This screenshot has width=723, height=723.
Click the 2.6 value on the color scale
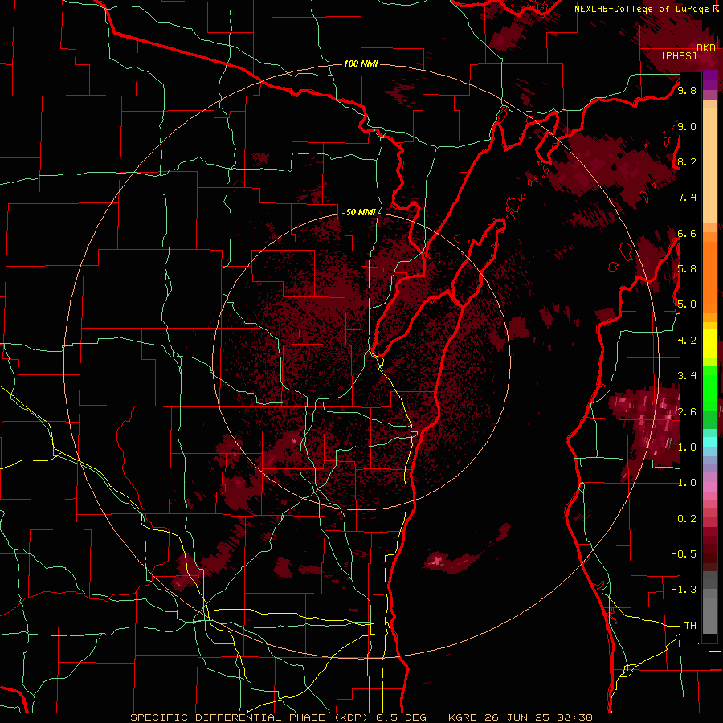coord(687,411)
